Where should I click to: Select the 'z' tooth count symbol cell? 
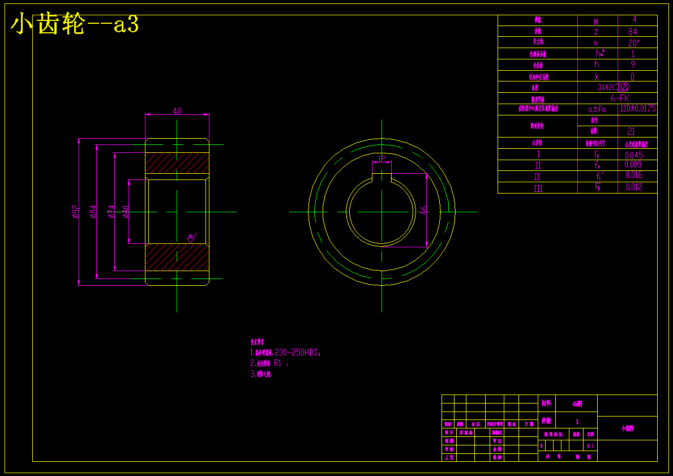click(596, 32)
